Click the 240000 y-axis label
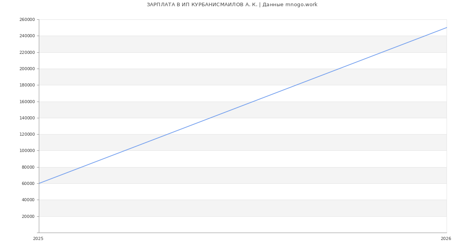The height and width of the screenshot is (252, 466). point(27,36)
